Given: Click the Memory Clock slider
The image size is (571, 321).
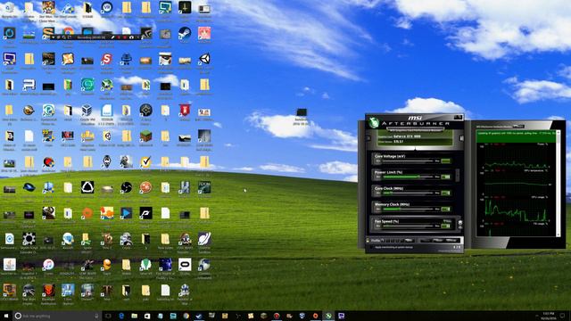Looking at the screenshot, I should click(407, 210).
